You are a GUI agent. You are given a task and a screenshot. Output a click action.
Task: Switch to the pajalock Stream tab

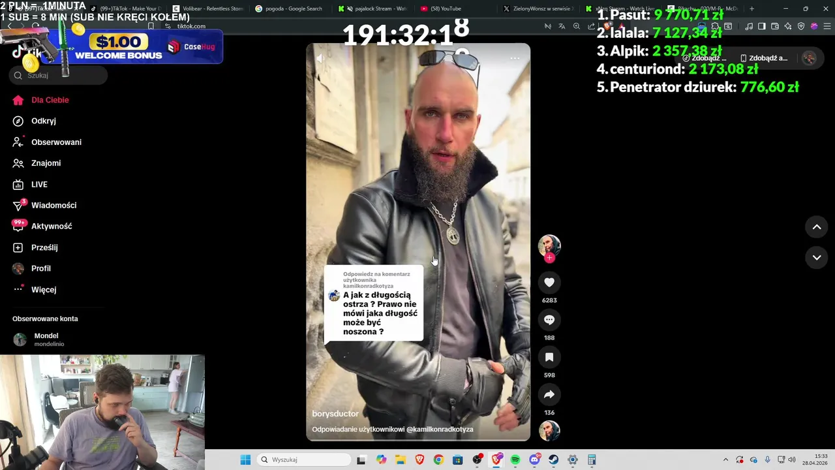coord(372,8)
